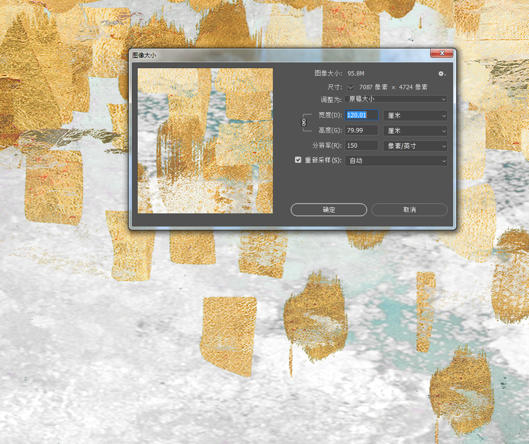Screen dimensions: 529x444
Task: Cancel the dialog with 取消 button
Action: coord(409,209)
